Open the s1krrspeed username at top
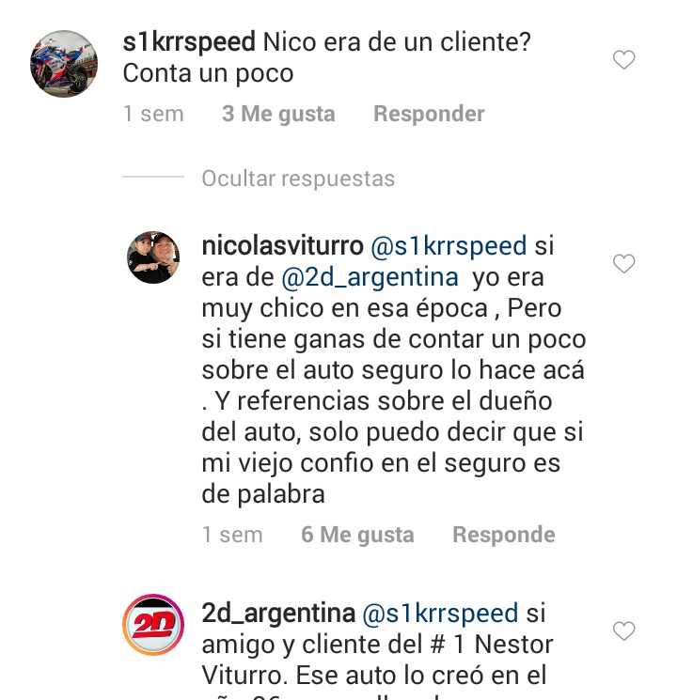Image resolution: width=677 pixels, height=700 pixels. [189, 42]
